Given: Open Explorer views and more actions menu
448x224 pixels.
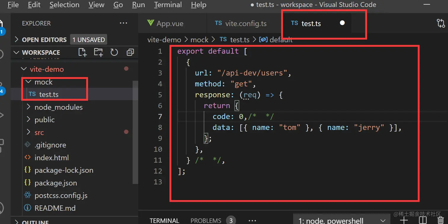Looking at the screenshot, I should 123,23.
